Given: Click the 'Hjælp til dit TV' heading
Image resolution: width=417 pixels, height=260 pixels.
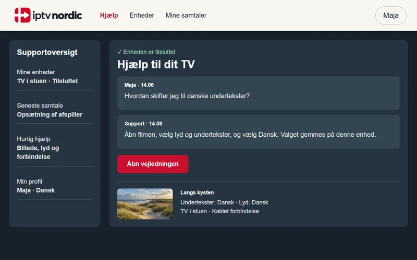Looking at the screenshot, I should [x=156, y=64].
